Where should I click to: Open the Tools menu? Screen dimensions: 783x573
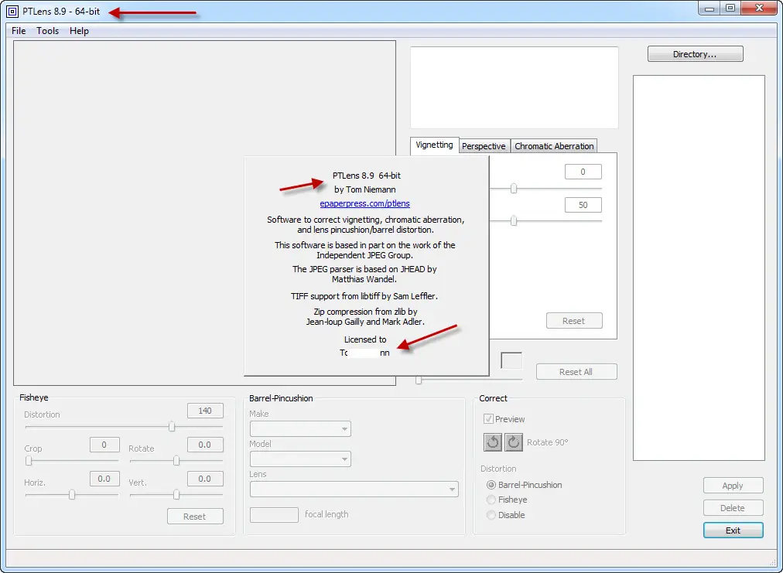47,31
